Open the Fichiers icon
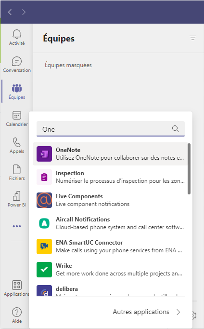This screenshot has height=329, width=204. tap(17, 169)
